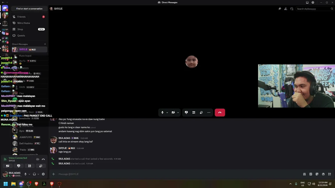This screenshot has height=188, width=335.
Task: Click SHYLIE username in chat message
Action: click(x=63, y=148)
